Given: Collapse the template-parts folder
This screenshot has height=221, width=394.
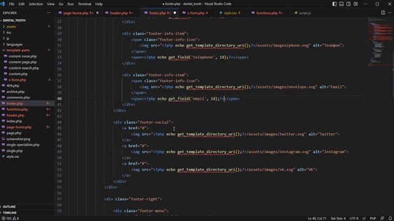Looking at the screenshot, I should [27, 50].
